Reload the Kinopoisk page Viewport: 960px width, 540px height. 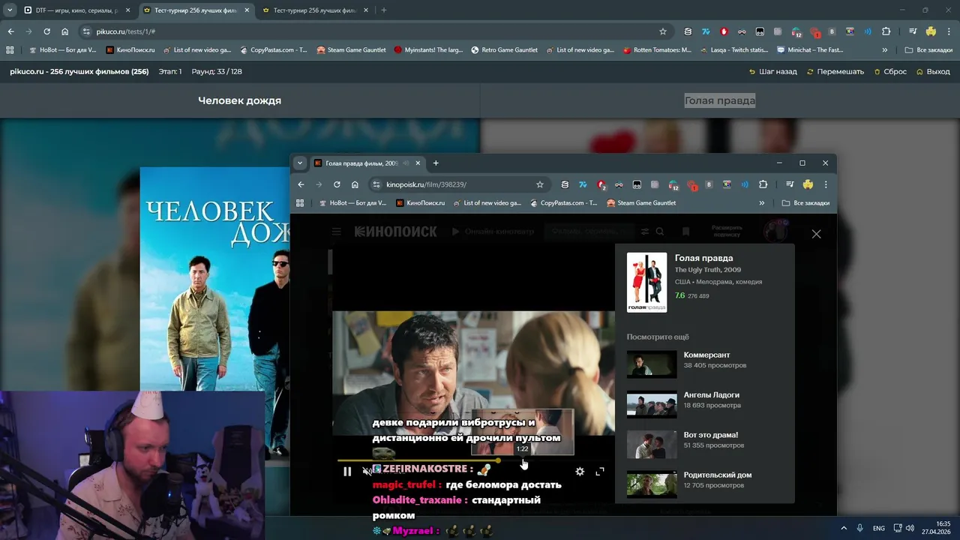coord(337,184)
